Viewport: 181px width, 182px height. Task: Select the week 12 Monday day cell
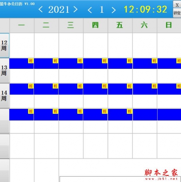click(22, 45)
